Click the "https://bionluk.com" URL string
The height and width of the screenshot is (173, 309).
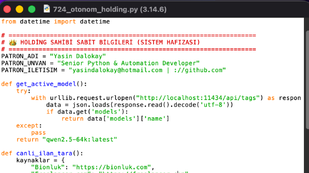pyautogui.click(x=111, y=167)
